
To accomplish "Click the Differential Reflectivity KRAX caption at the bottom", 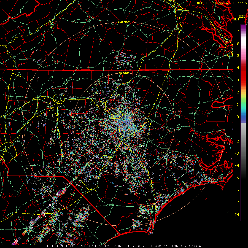I will point(124,246).
